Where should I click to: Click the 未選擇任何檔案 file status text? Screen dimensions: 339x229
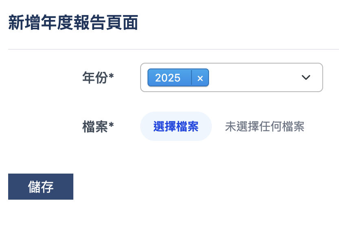(264, 127)
